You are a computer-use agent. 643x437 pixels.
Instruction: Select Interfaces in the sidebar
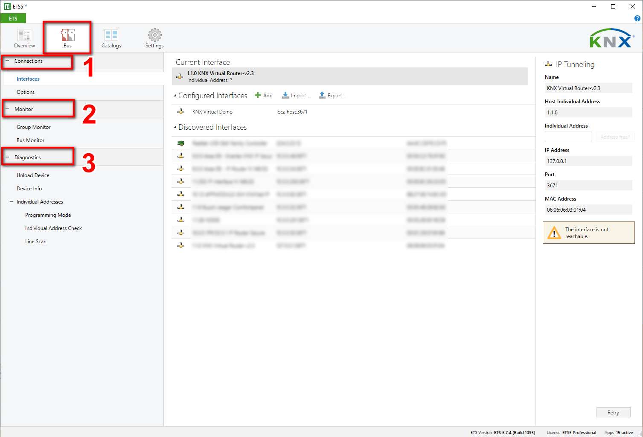tap(28, 79)
